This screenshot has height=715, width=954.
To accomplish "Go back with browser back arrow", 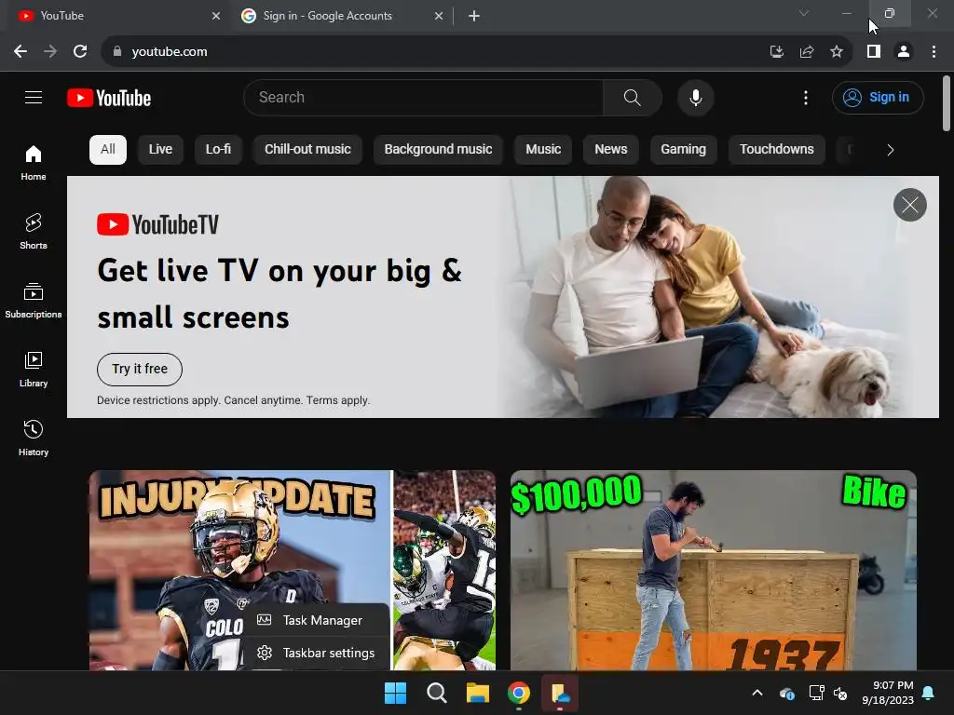I will [20, 52].
